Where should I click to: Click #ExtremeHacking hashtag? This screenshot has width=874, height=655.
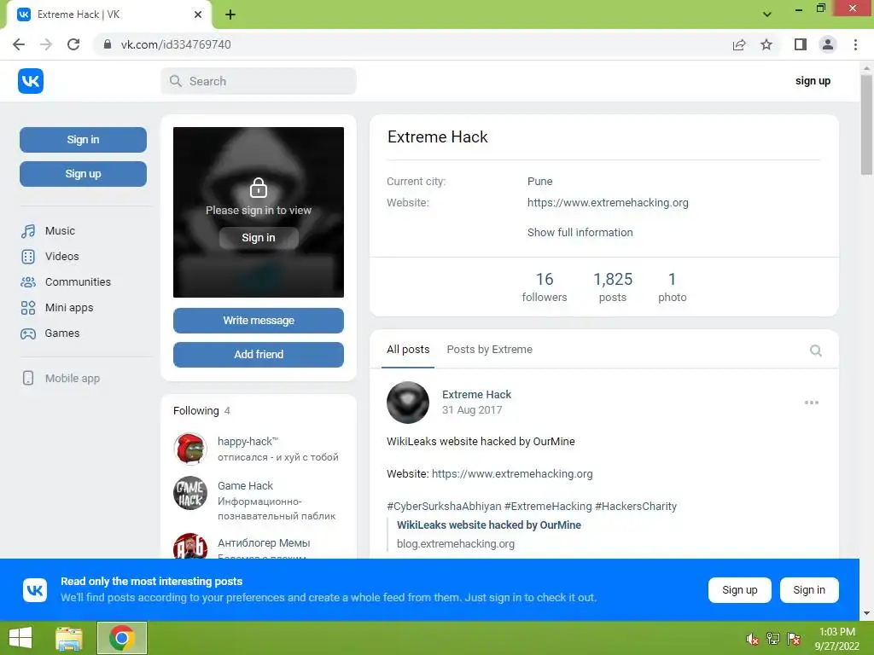click(548, 507)
